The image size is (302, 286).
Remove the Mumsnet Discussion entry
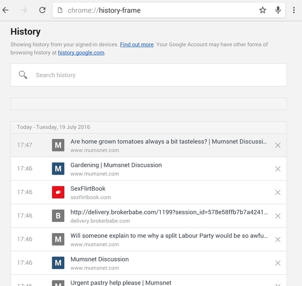pyautogui.click(x=278, y=263)
